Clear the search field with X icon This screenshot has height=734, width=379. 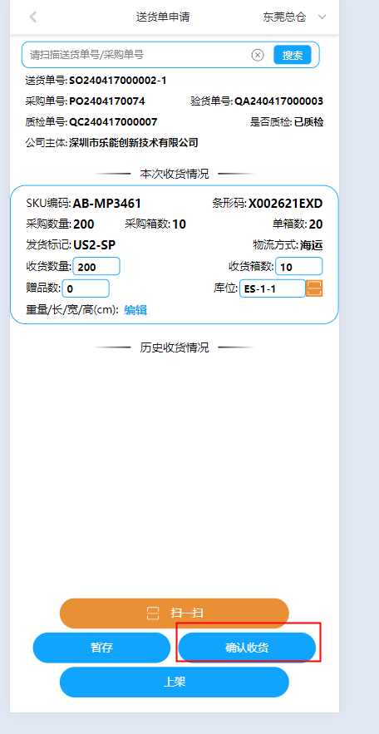pos(258,55)
